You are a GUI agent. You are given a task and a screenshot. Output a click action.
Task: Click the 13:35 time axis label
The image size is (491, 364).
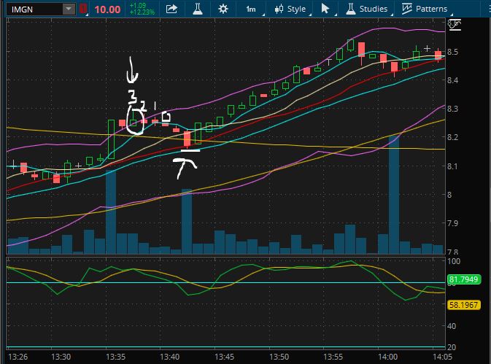click(x=115, y=357)
